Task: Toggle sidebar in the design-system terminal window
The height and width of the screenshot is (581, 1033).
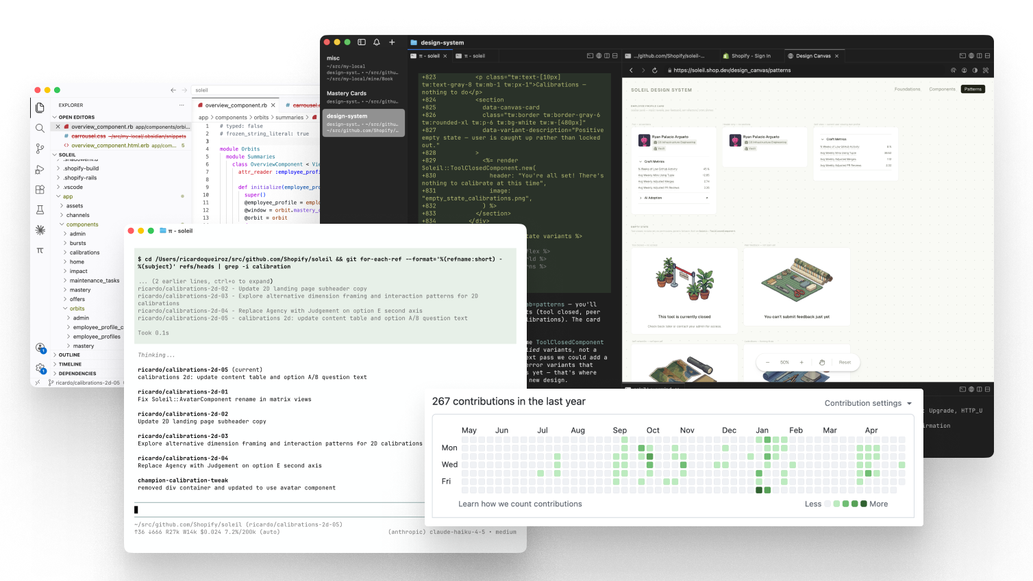Action: tap(362, 42)
